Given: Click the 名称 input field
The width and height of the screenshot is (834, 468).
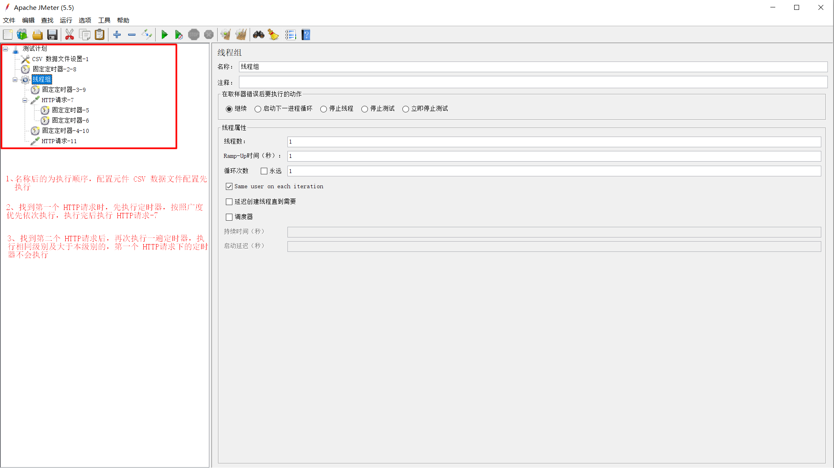Looking at the screenshot, I should tap(533, 67).
